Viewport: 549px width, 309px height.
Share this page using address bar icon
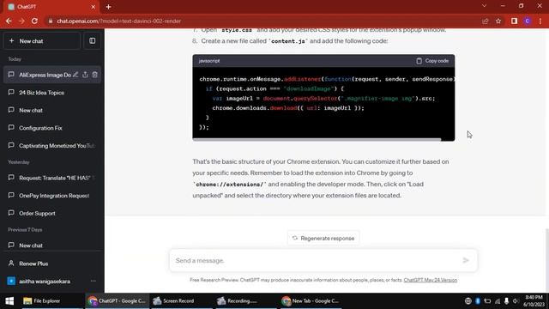486,21
